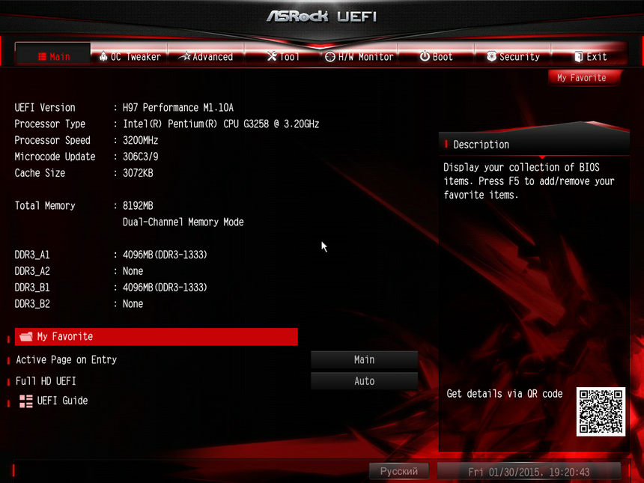
Task: Click the date and time display
Action: pos(528,471)
